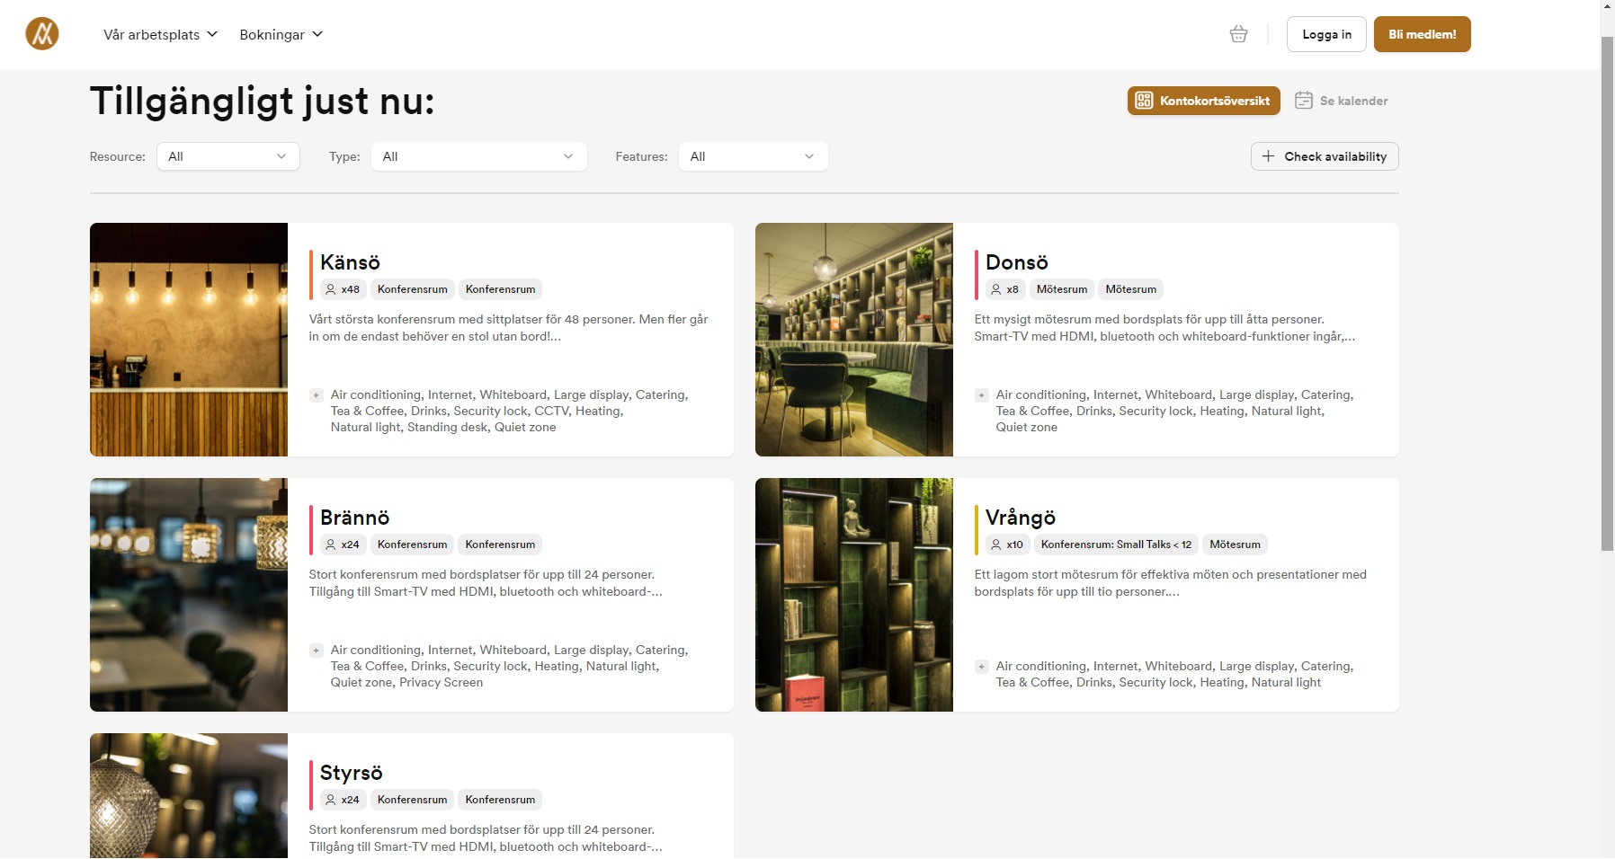Open the Type filter dropdown
Screen dimensions: 1615x859
[x=478, y=156]
